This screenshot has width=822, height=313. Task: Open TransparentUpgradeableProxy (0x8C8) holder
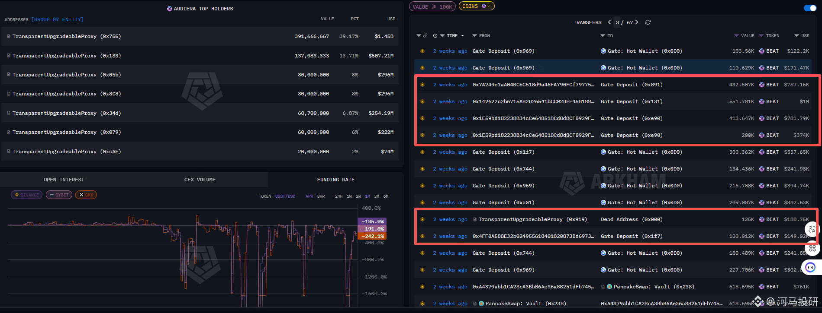67,94
